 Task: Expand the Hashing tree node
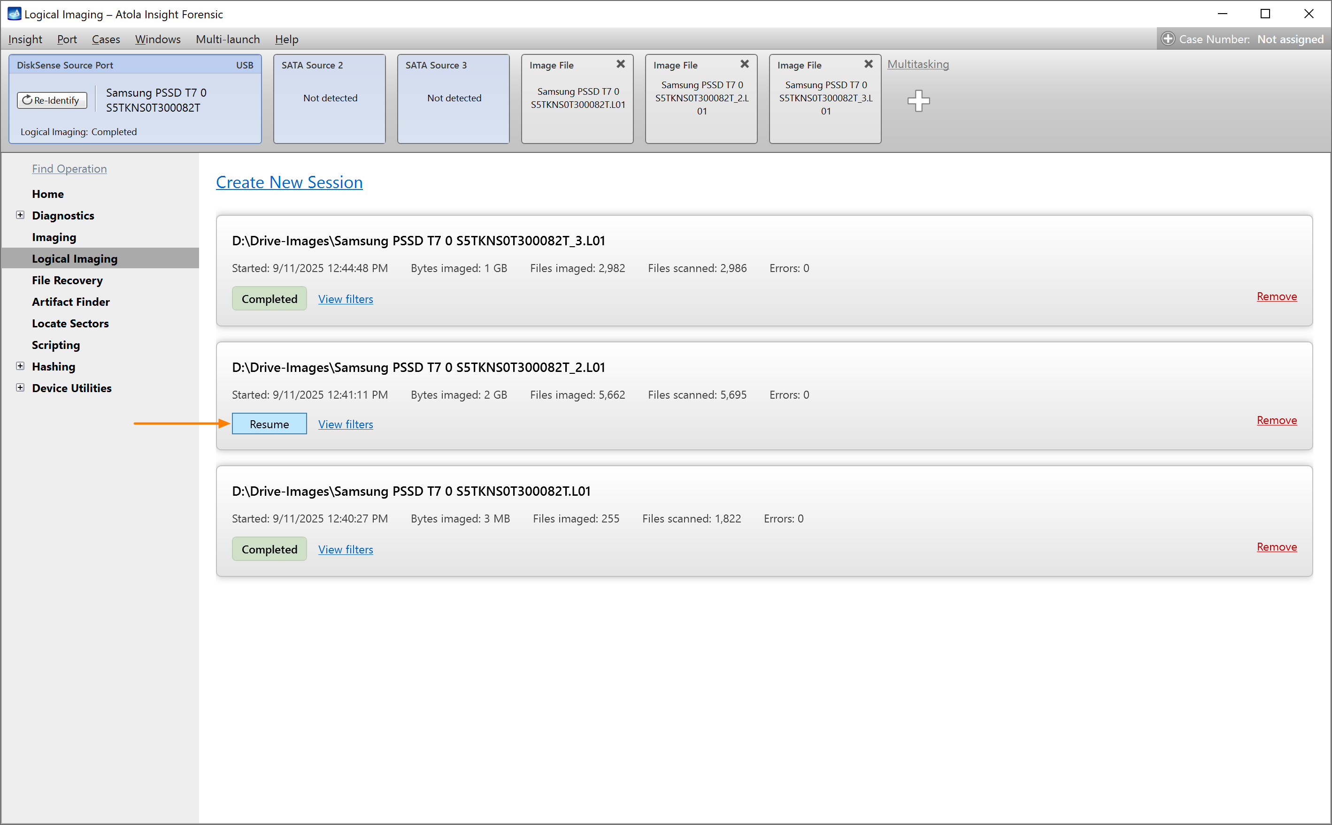coord(20,366)
